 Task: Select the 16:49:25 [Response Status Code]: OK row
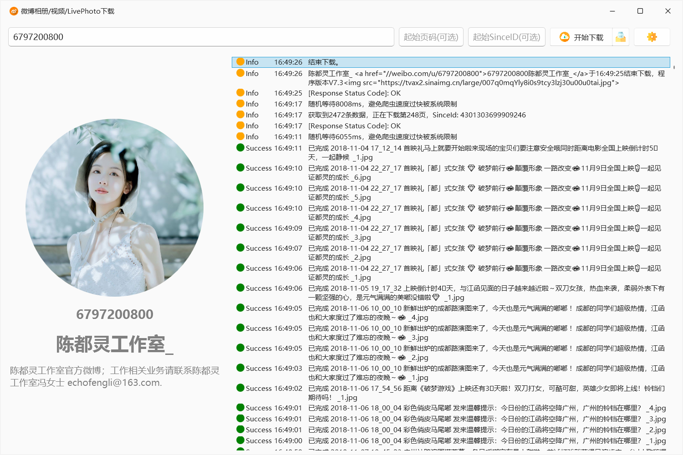coord(451,93)
